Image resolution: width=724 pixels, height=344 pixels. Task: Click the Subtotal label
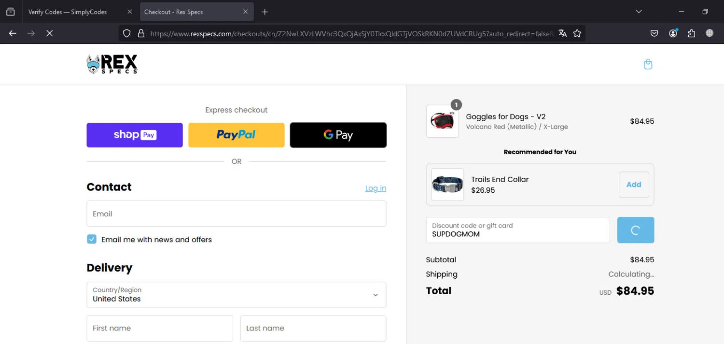441,260
